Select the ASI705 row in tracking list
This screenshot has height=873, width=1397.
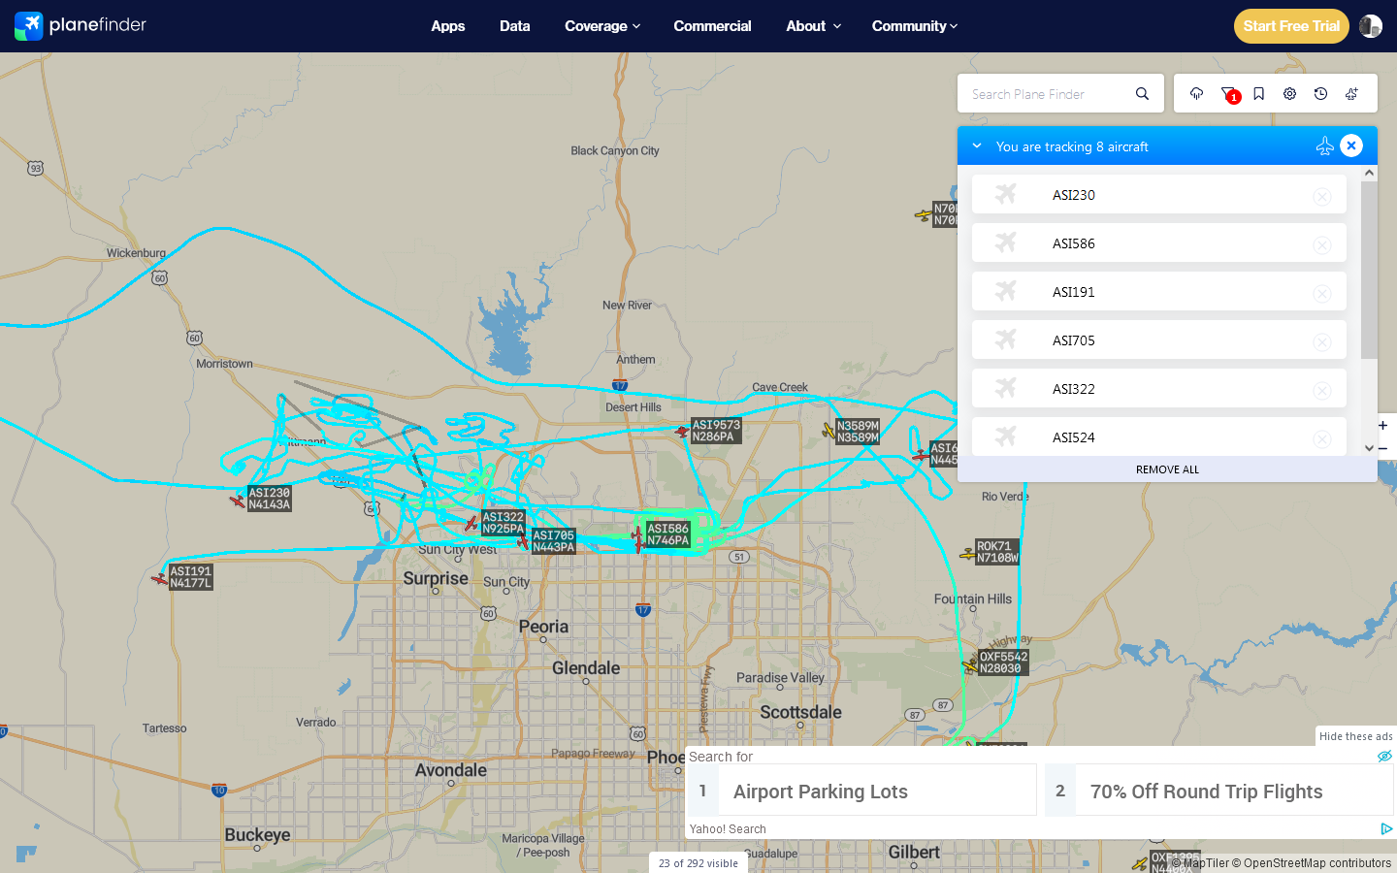pos(1159,339)
